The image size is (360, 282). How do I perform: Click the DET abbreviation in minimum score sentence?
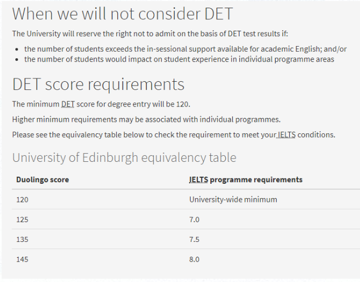[x=68, y=104]
